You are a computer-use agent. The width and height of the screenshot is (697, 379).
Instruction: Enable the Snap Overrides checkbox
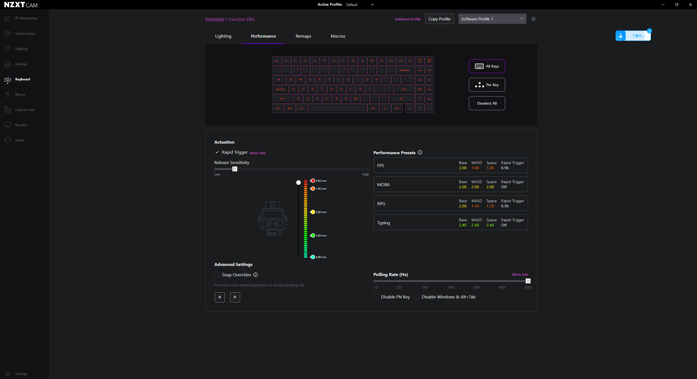point(217,275)
